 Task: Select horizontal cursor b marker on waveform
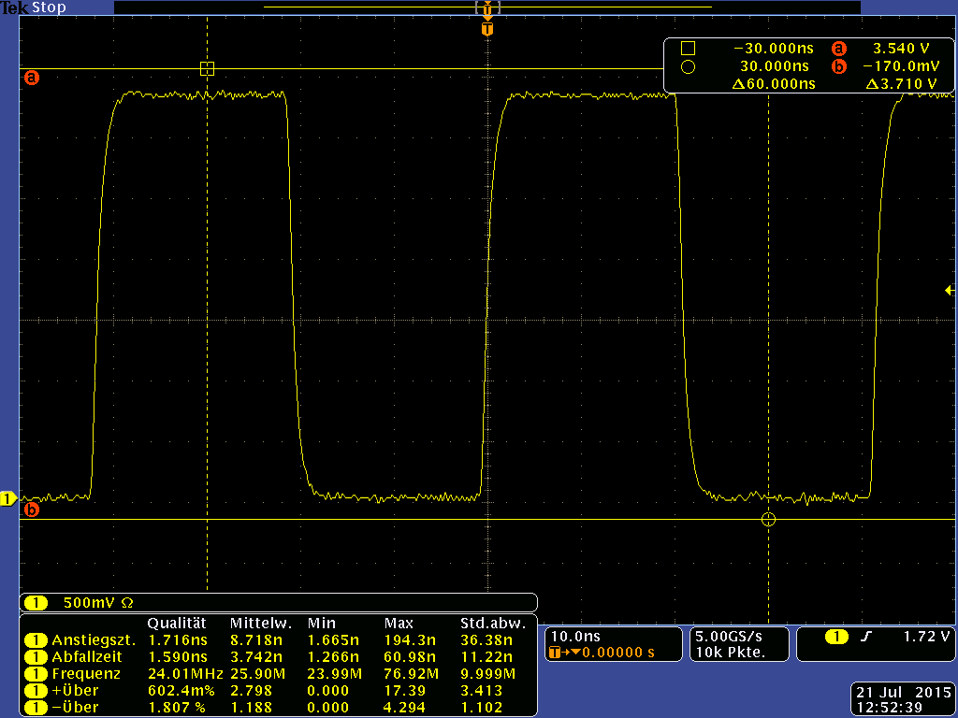[31, 510]
